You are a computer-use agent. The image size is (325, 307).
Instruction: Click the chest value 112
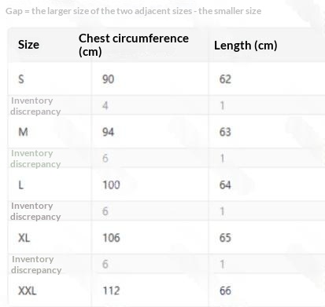[111, 291]
